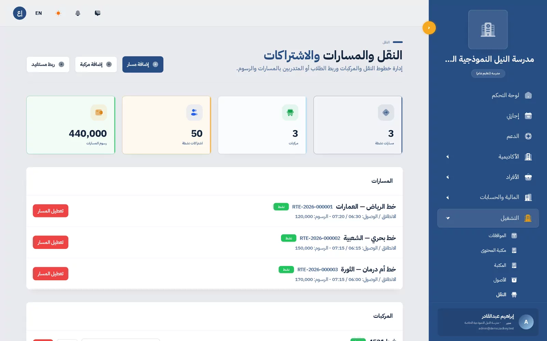Click the التشغيل orange building icon
This screenshot has width=547, height=341.
coord(528,218)
